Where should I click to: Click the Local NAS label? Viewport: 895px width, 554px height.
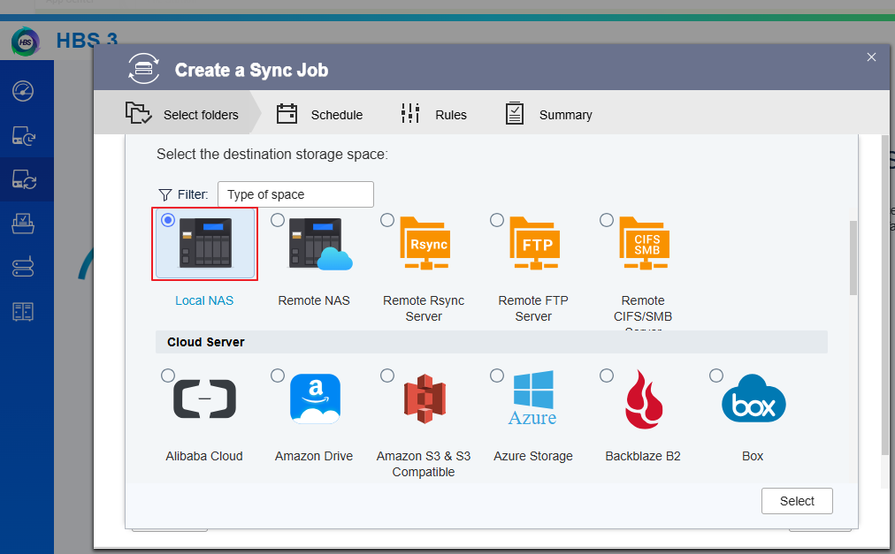(x=204, y=300)
